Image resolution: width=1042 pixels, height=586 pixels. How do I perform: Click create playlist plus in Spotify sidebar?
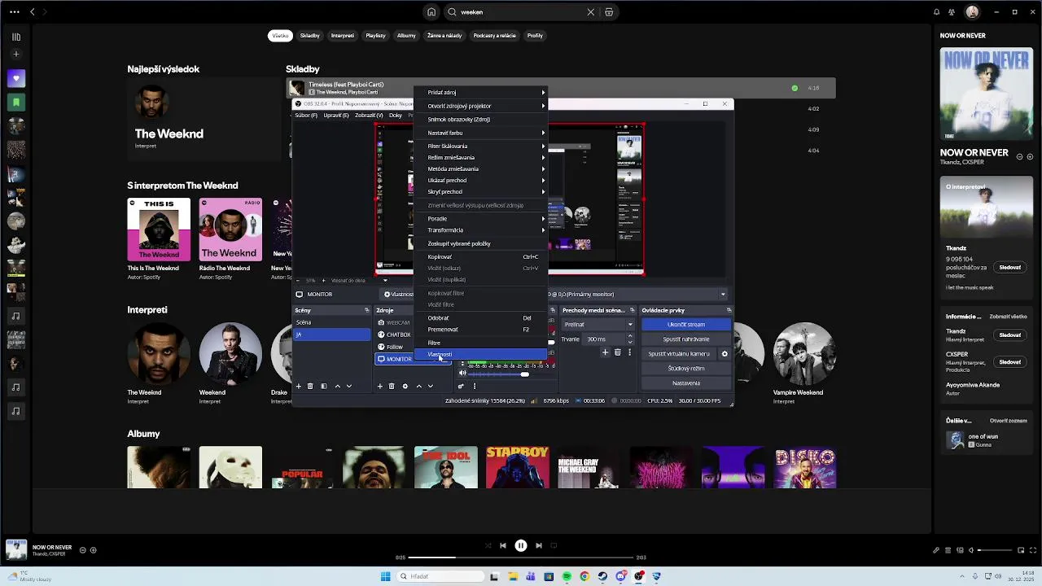point(15,54)
